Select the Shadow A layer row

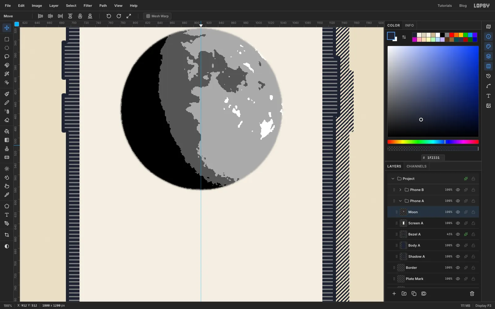click(433, 256)
